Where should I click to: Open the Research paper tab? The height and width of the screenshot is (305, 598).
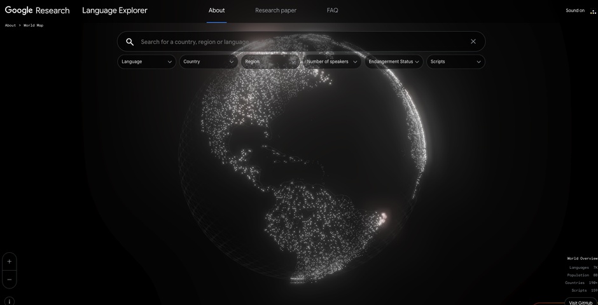[275, 11]
